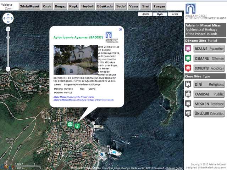Image resolution: width=227 pixels, height=170 pixels.
Task: Click the green Ottoman period marker icon
Action: click(188, 58)
